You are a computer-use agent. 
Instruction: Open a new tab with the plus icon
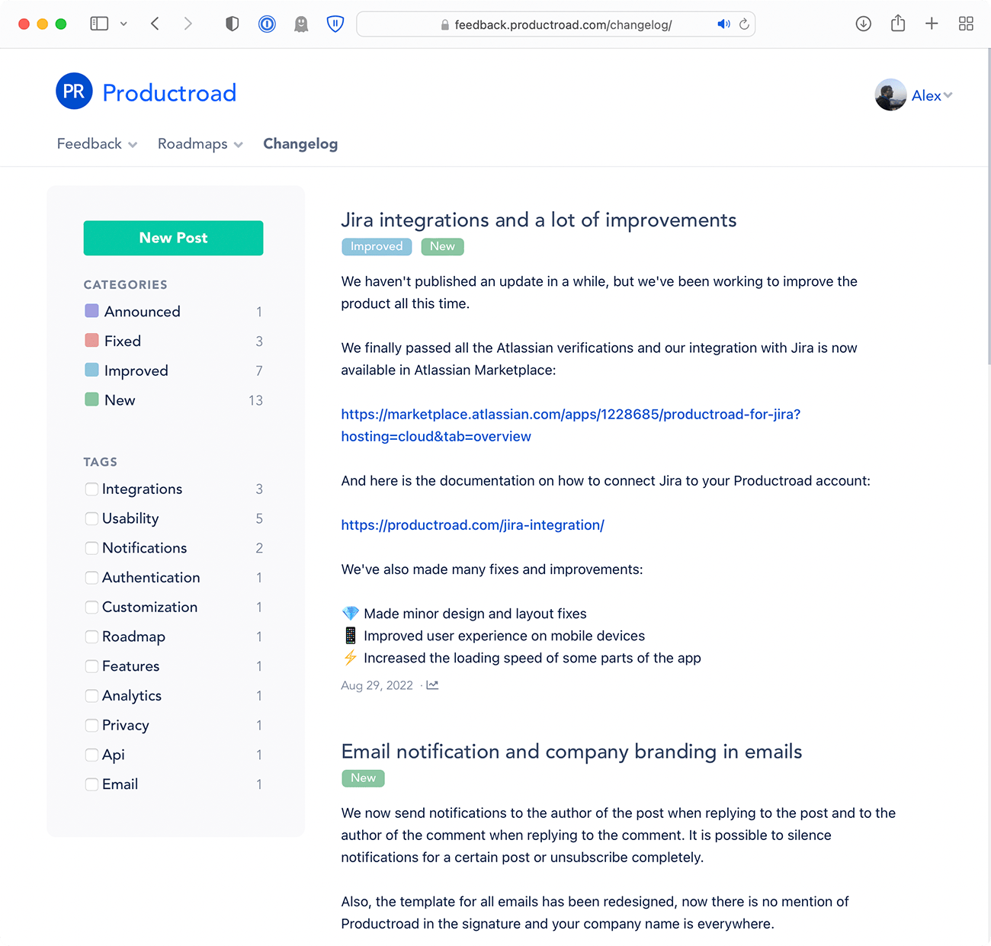932,24
